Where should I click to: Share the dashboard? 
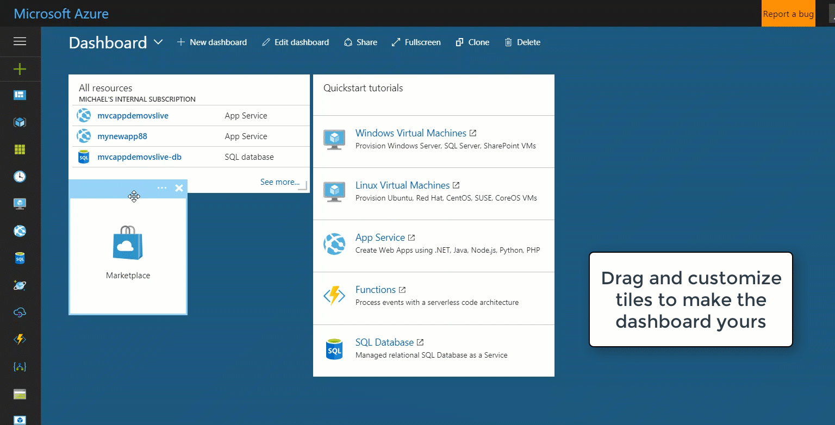(x=360, y=42)
